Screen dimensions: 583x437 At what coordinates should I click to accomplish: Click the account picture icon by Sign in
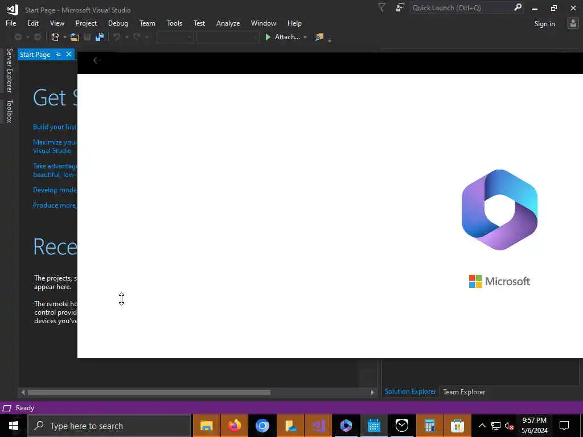click(x=573, y=23)
